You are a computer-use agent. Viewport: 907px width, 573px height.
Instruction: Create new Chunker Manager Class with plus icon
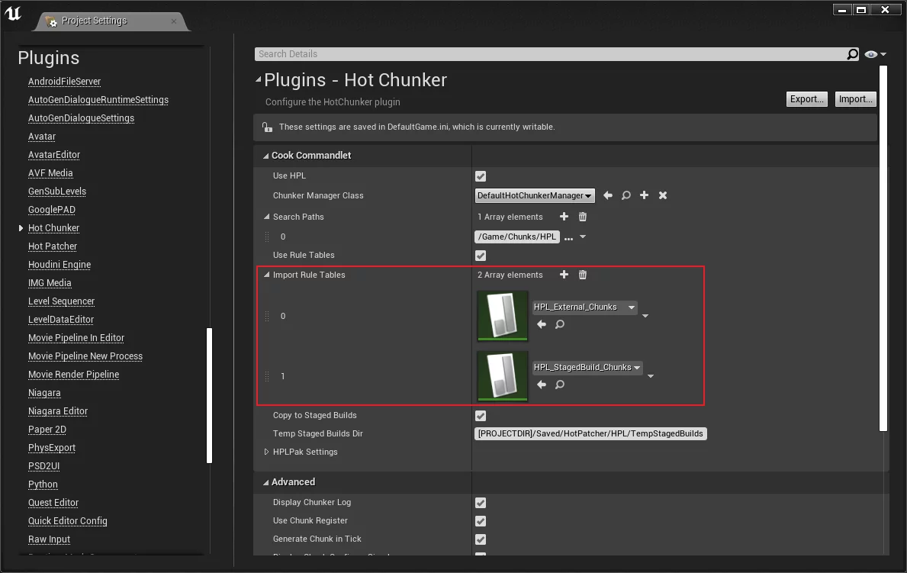(644, 195)
